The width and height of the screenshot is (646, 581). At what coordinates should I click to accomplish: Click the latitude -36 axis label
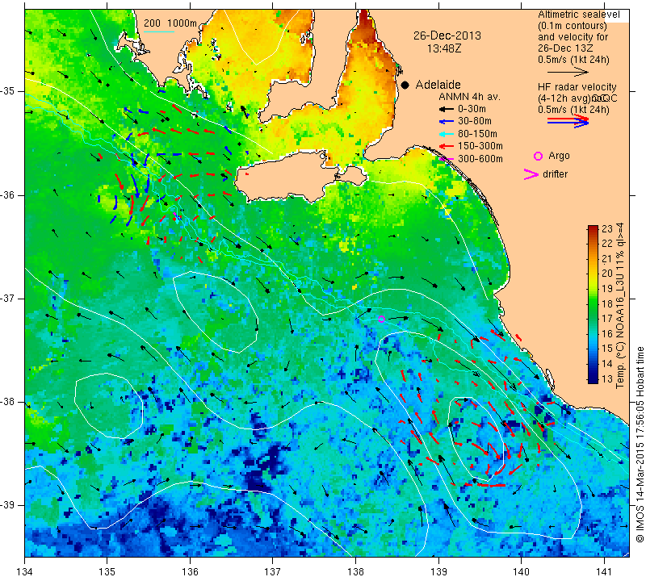point(7,194)
